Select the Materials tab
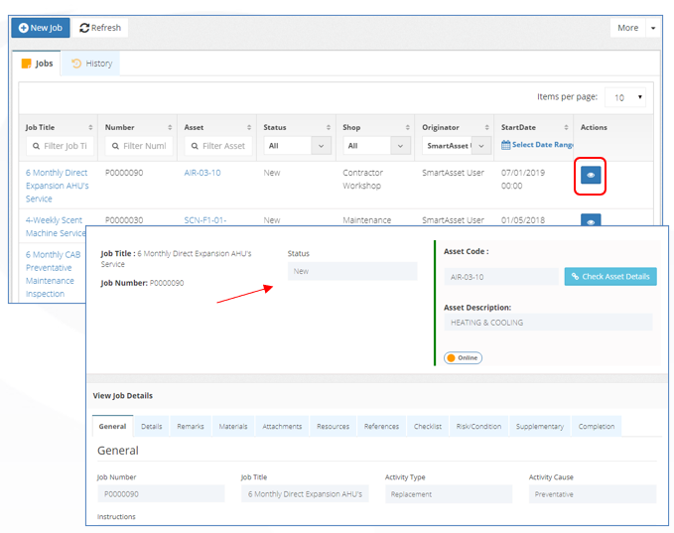Image resolution: width=674 pixels, height=533 pixels. [233, 426]
